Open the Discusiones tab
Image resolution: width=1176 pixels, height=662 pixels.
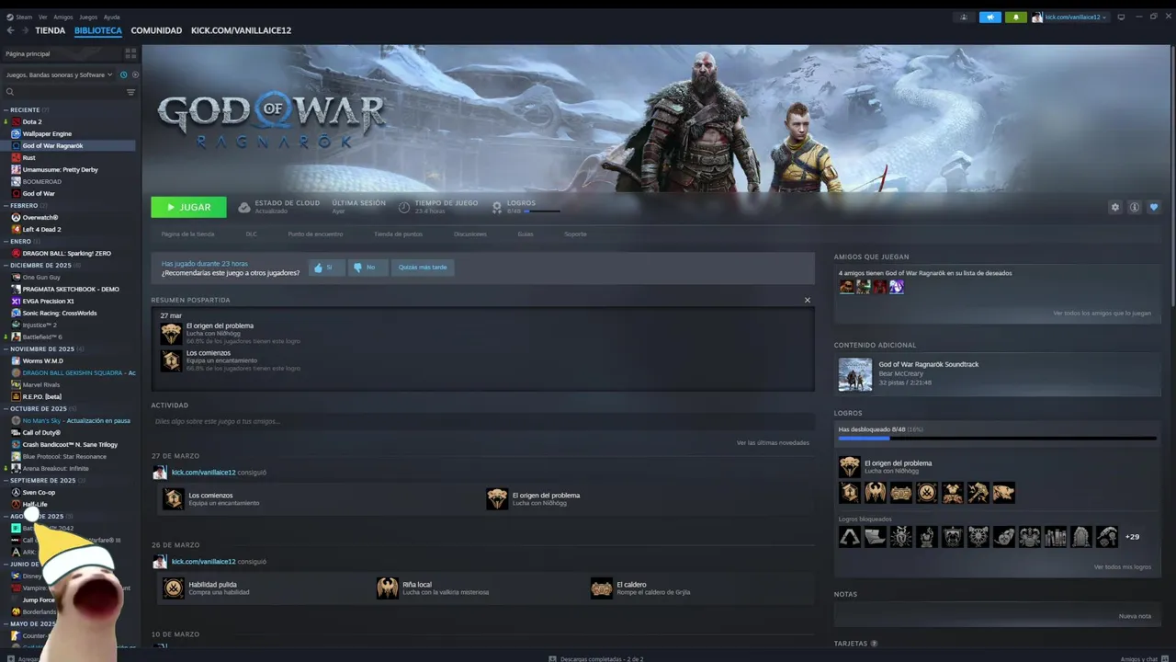470,234
